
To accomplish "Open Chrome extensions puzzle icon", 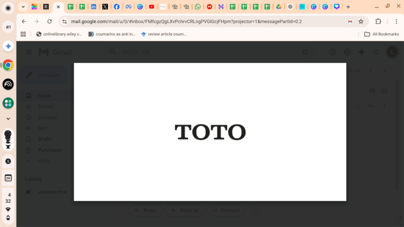I will [x=378, y=22].
